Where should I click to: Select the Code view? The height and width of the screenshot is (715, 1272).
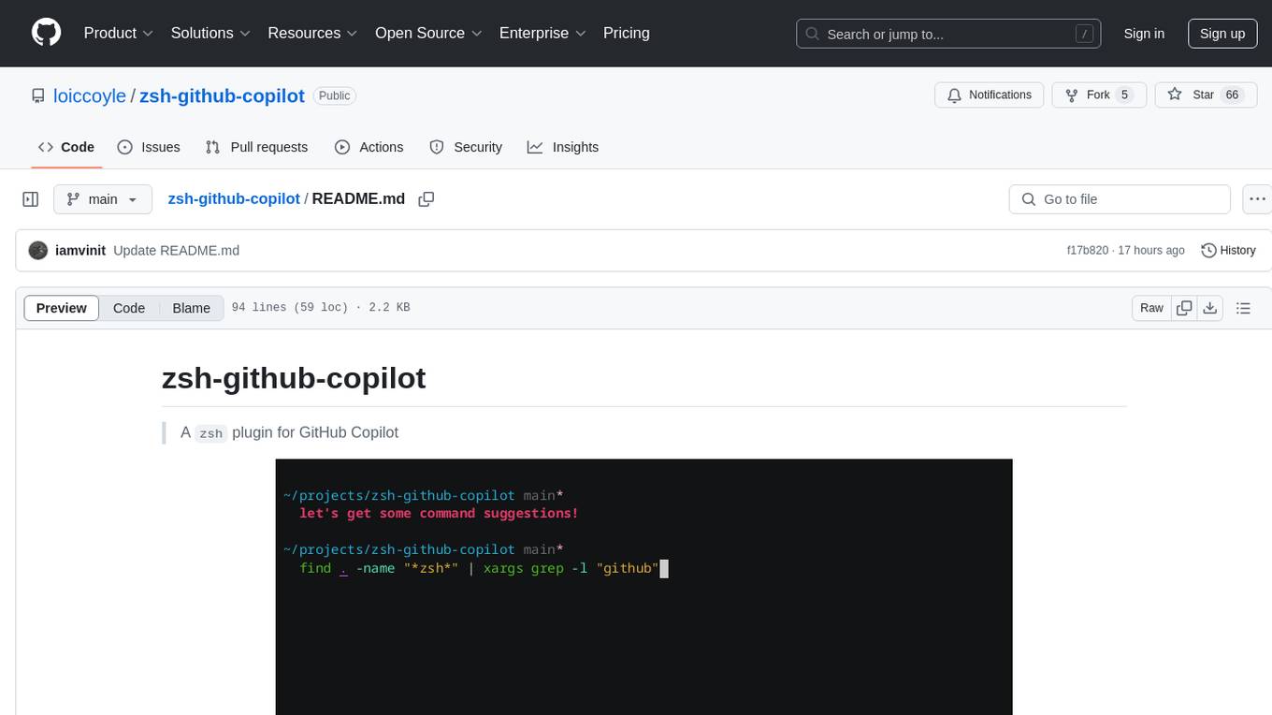[129, 308]
